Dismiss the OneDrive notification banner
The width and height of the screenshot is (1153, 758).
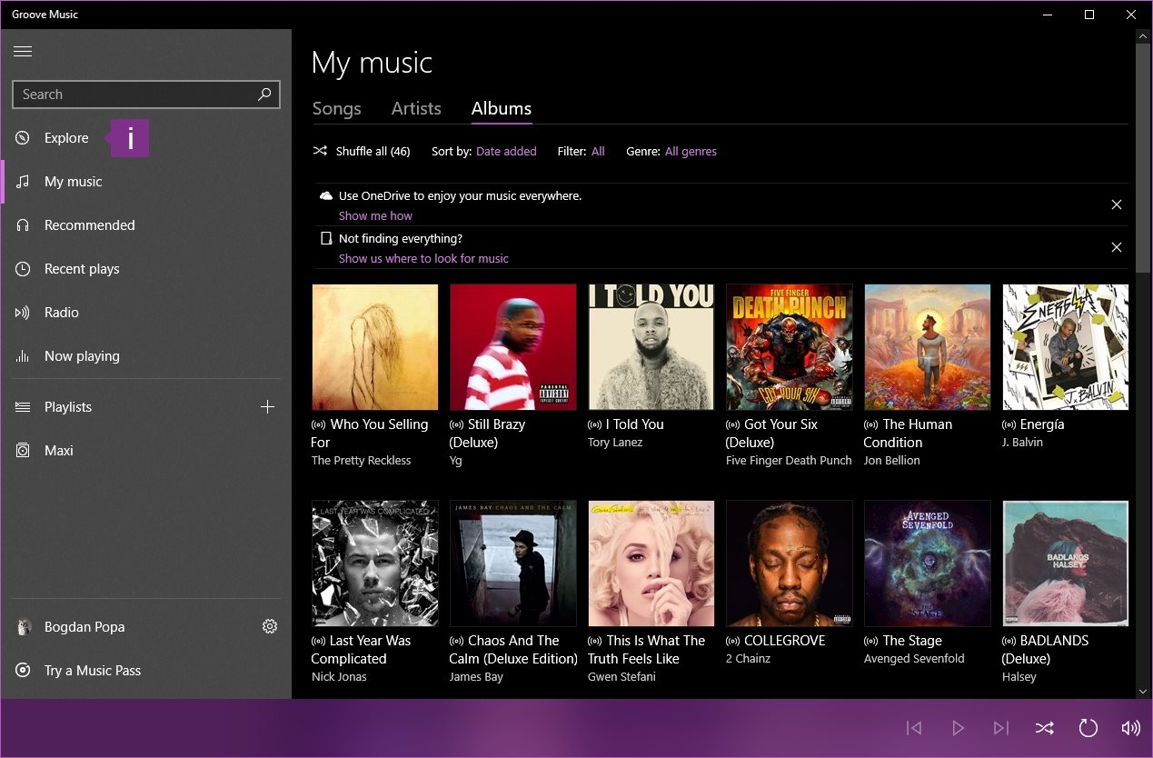tap(1117, 204)
